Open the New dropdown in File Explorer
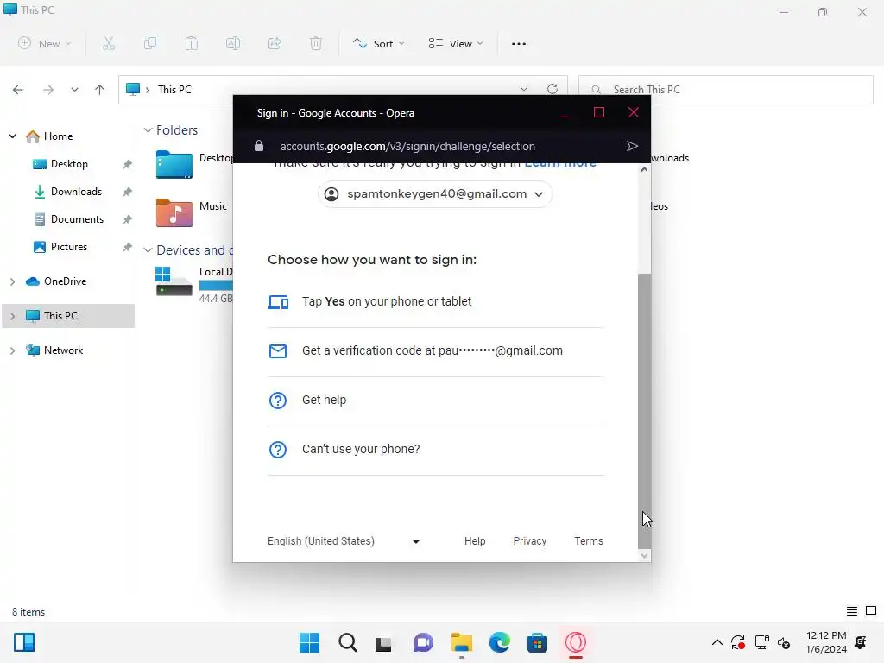 (x=45, y=43)
